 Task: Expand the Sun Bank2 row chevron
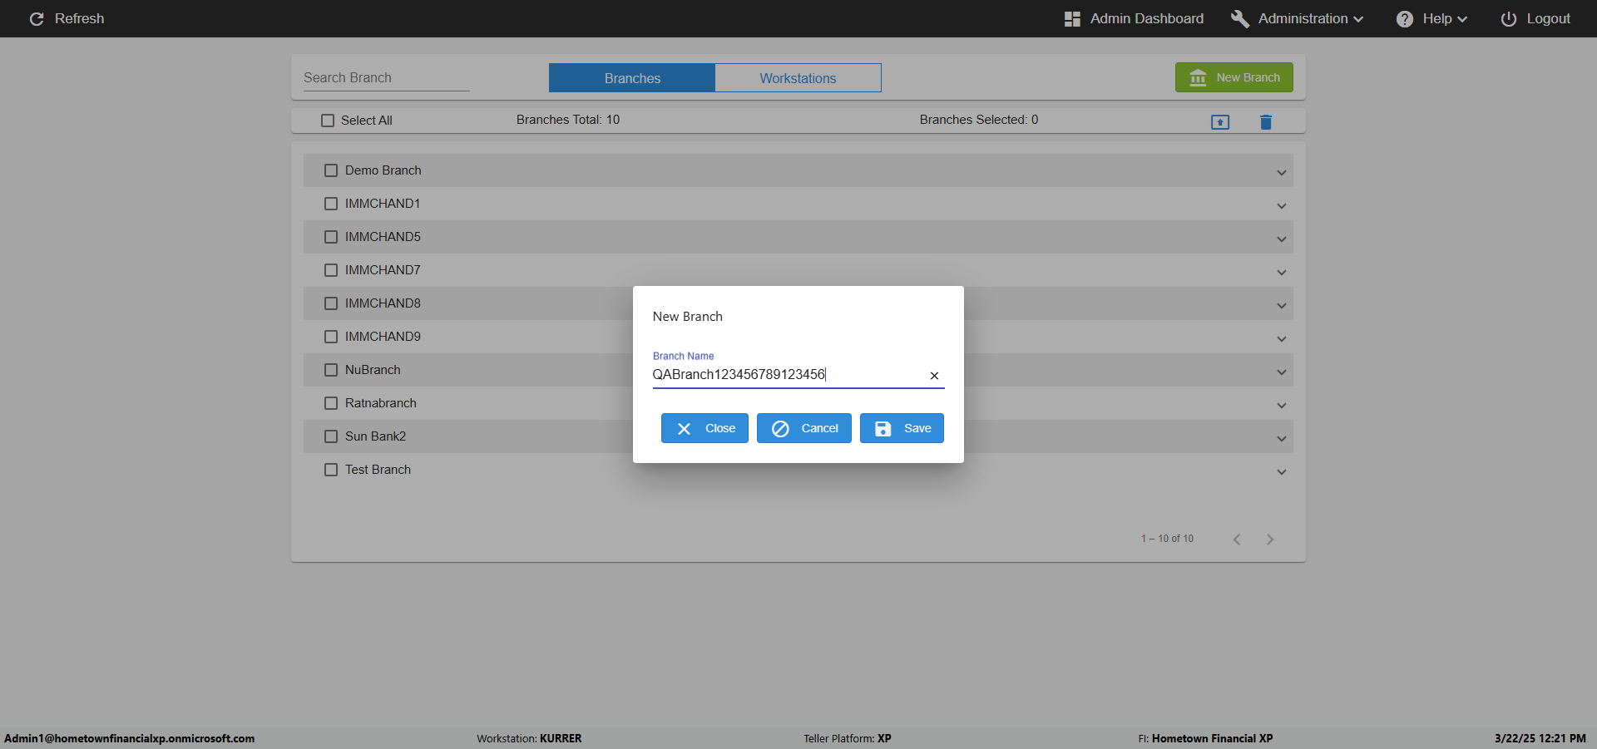(1282, 439)
